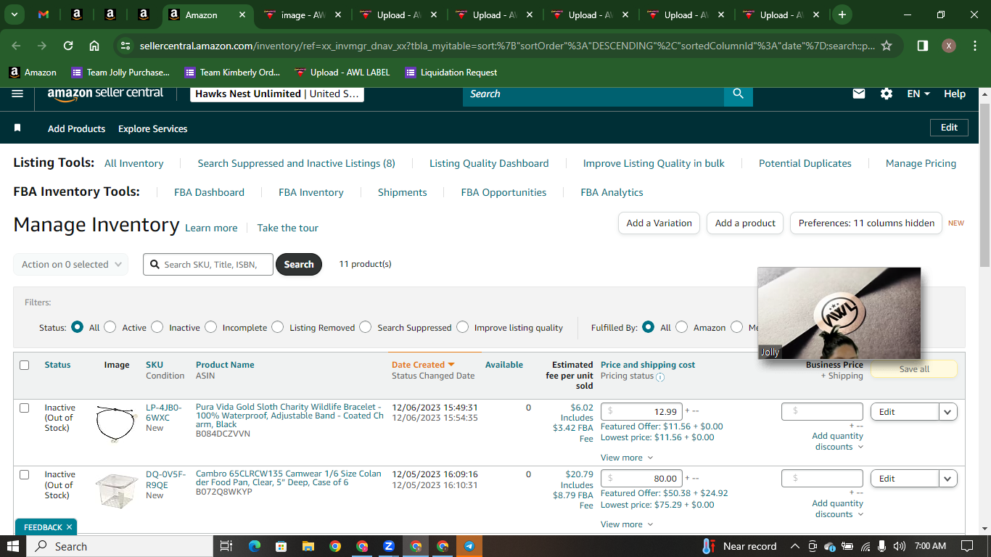Open a new browser tab
991x557 pixels.
click(842, 15)
